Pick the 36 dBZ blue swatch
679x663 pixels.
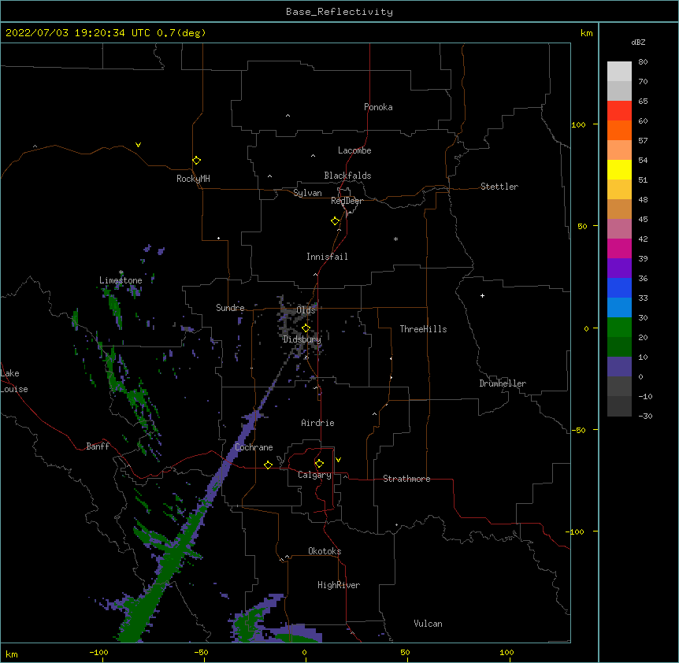[619, 287]
